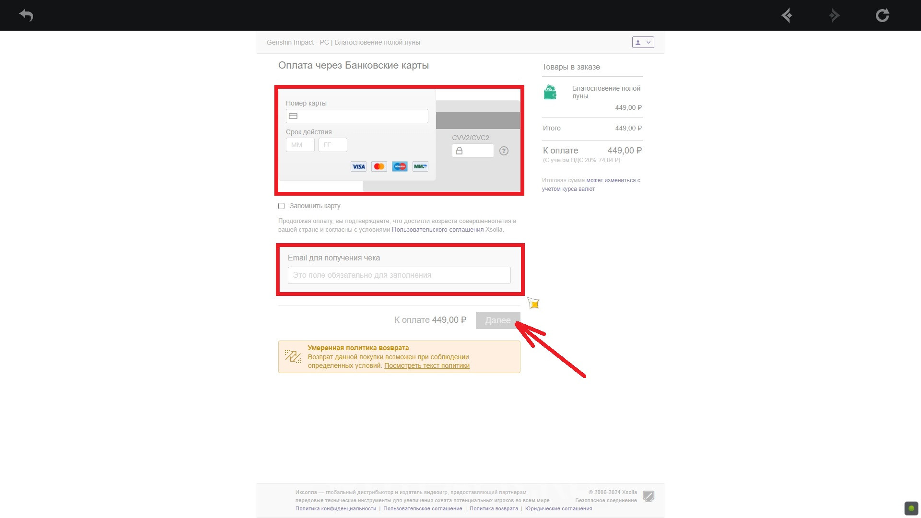Click the Maestro card logo
The width and height of the screenshot is (921, 518).
400,166
